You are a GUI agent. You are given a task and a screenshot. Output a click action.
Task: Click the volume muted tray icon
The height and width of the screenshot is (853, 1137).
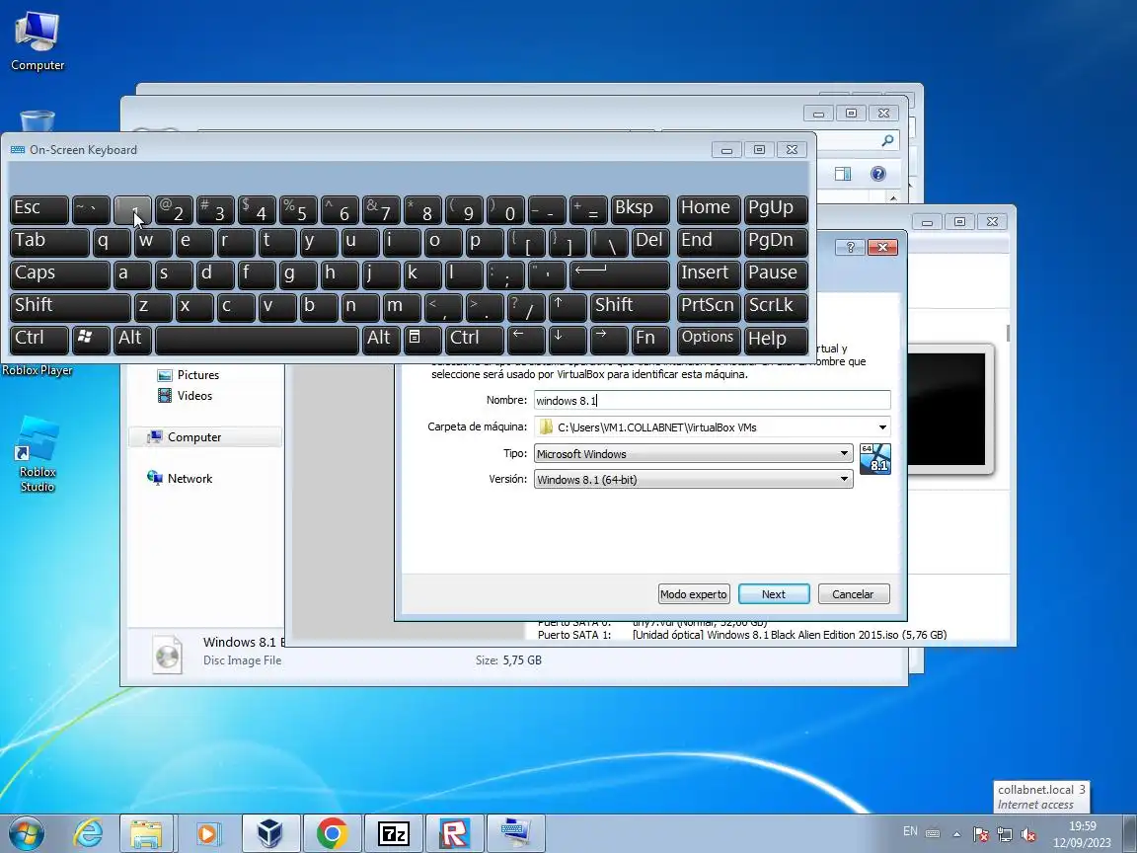click(x=1027, y=834)
